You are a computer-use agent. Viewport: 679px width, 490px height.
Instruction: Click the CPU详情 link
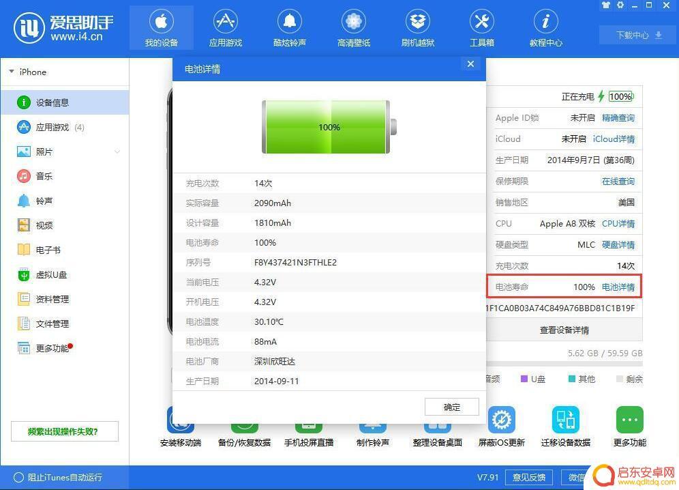coord(618,224)
